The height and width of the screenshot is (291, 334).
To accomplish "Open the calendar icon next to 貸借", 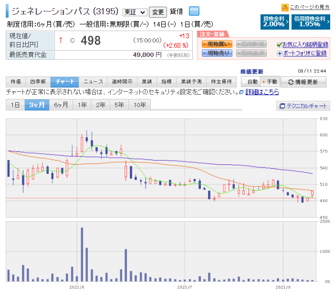I will click(194, 11).
